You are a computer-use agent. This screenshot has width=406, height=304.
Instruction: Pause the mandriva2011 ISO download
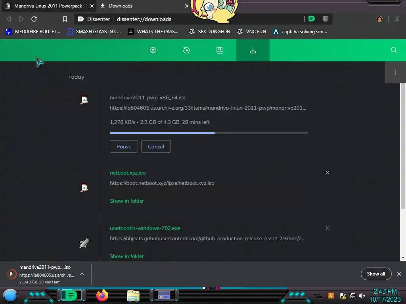(x=124, y=146)
